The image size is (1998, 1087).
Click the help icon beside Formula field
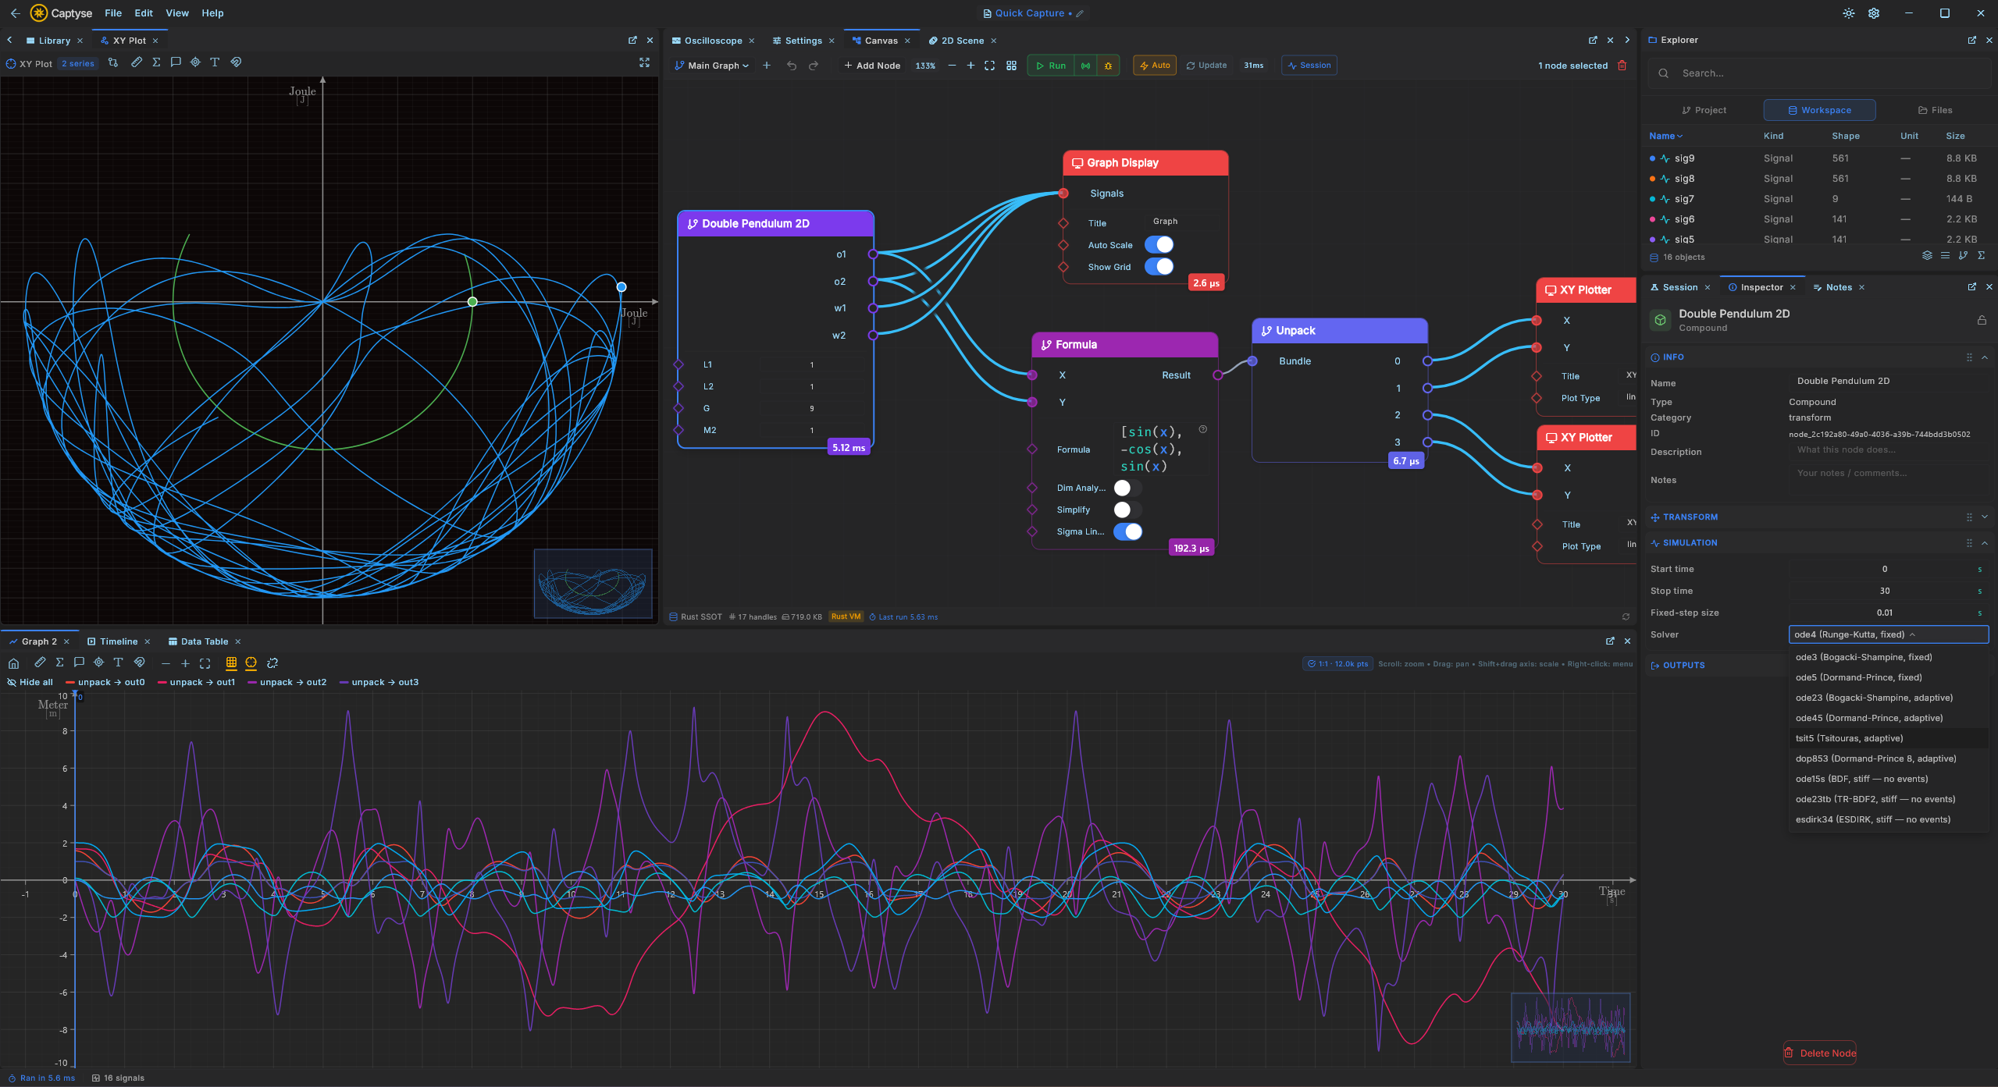(1202, 429)
